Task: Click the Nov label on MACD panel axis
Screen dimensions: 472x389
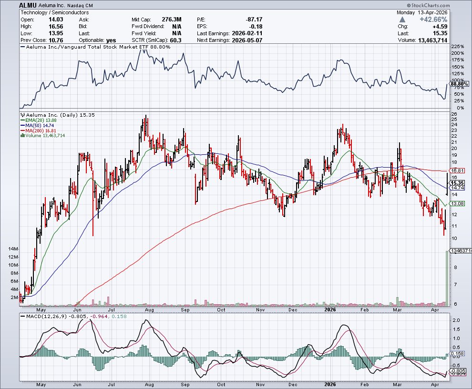Action: (x=260, y=385)
